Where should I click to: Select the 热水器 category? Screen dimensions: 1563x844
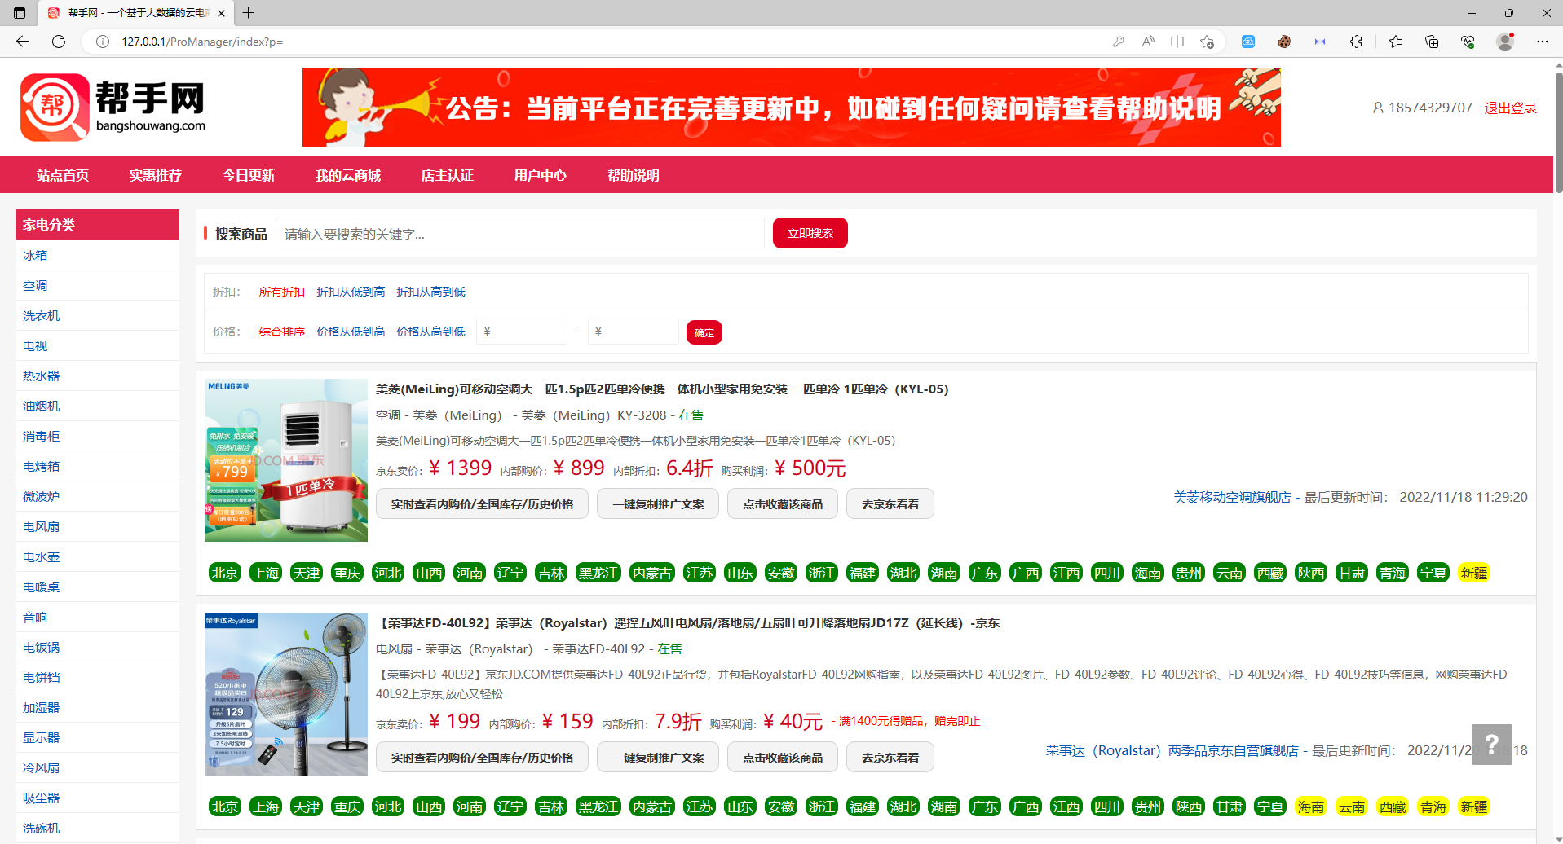tap(42, 376)
